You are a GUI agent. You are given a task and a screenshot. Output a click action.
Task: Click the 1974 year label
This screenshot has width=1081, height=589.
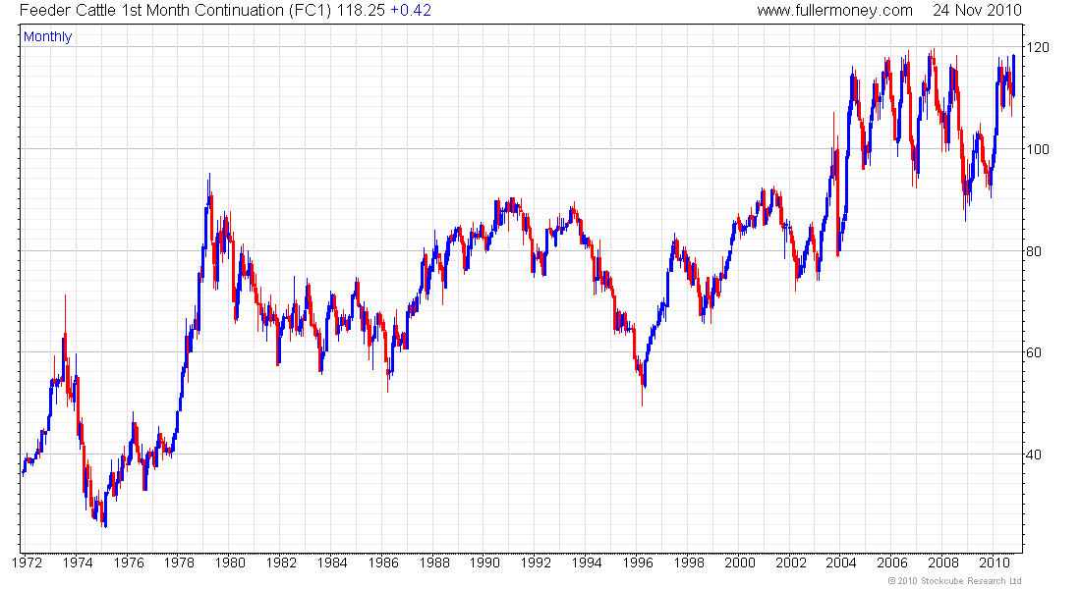coord(78,562)
